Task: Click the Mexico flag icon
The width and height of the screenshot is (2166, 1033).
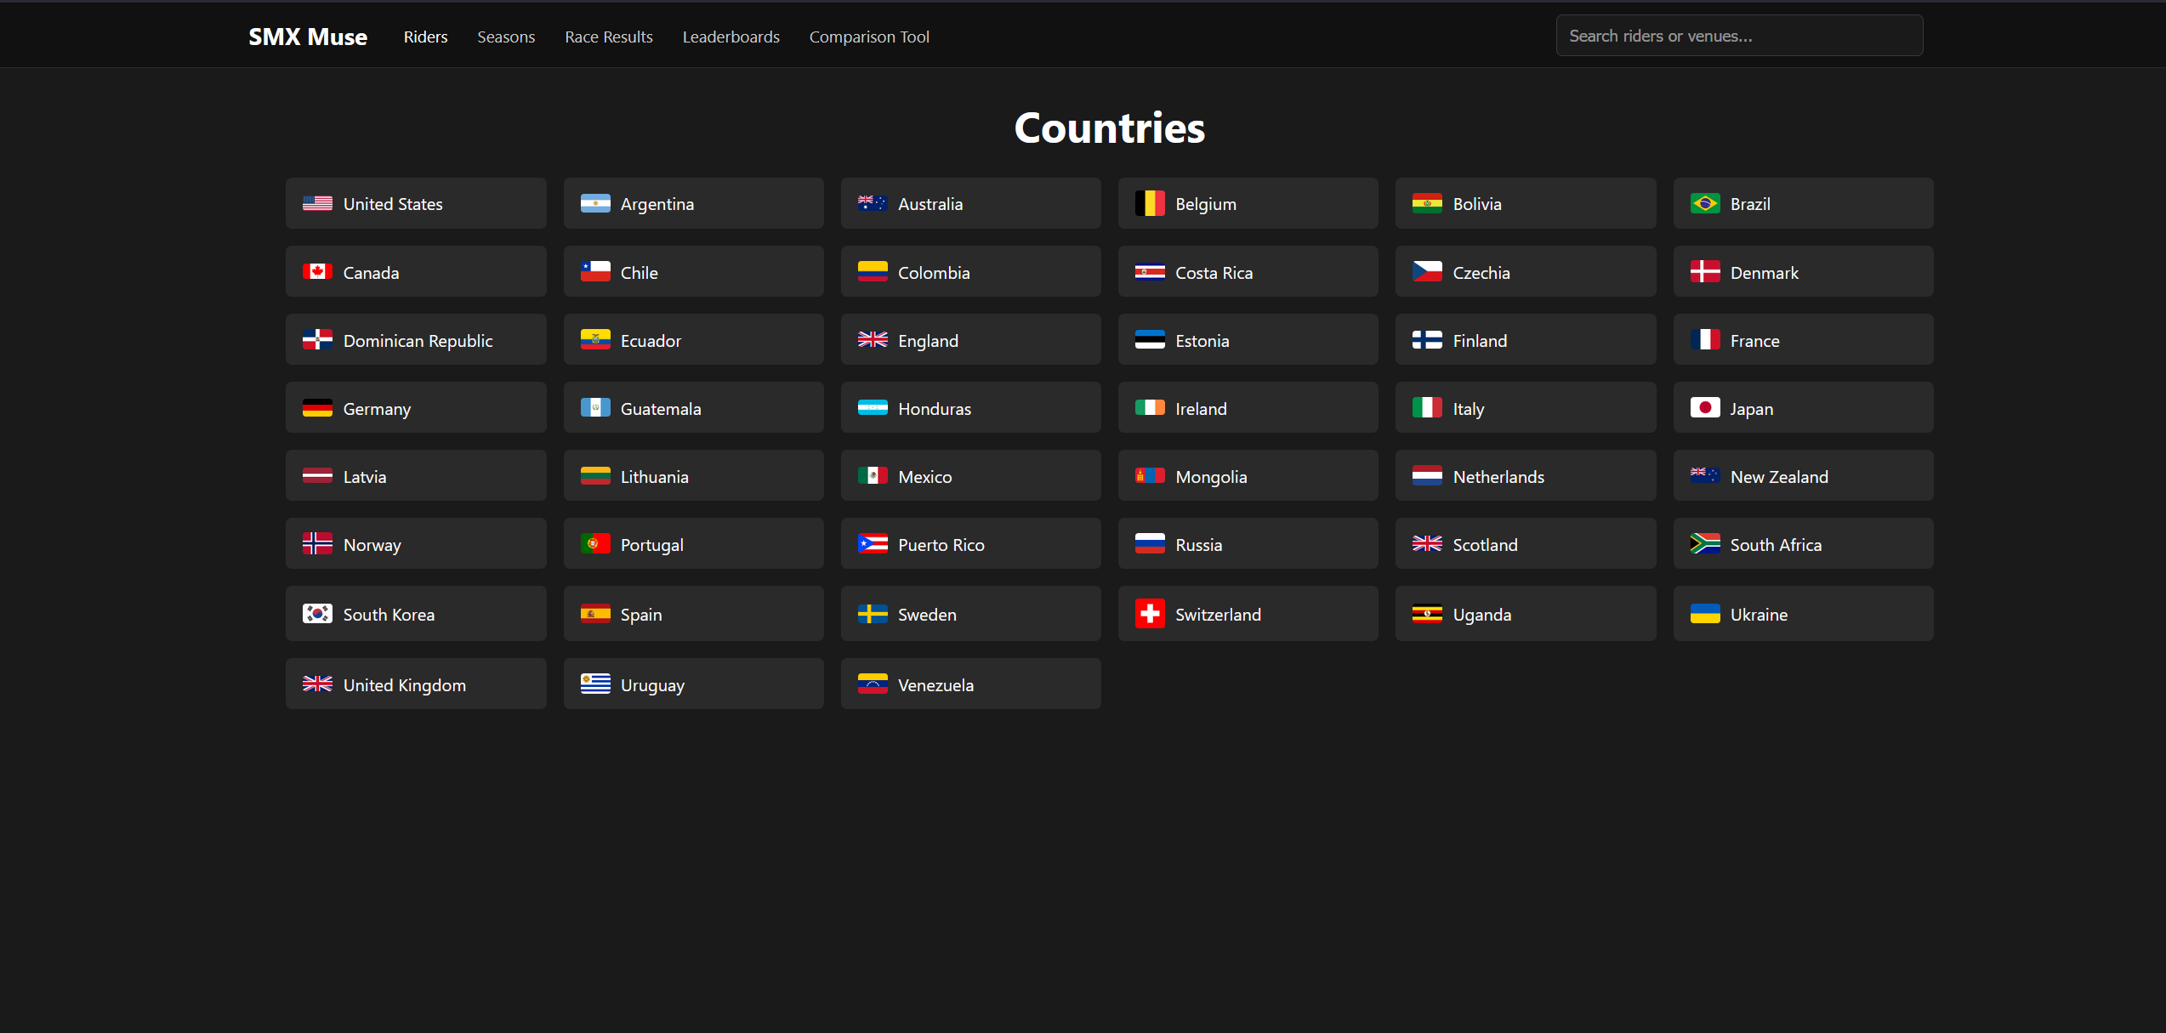Action: (x=873, y=475)
